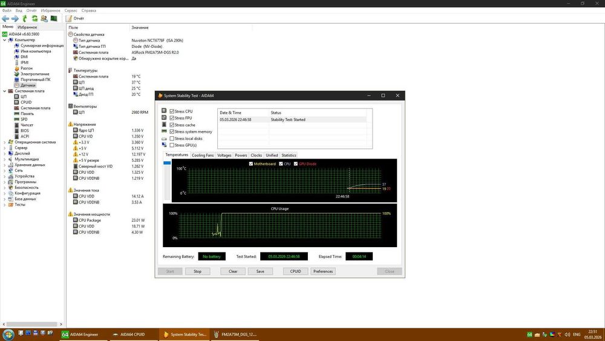605x341 pixels.
Task: Click the Stress local disks drive icon
Action: tap(164, 138)
